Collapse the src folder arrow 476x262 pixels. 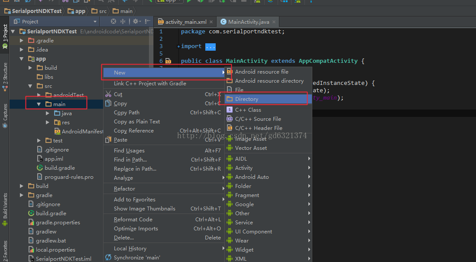(30, 86)
